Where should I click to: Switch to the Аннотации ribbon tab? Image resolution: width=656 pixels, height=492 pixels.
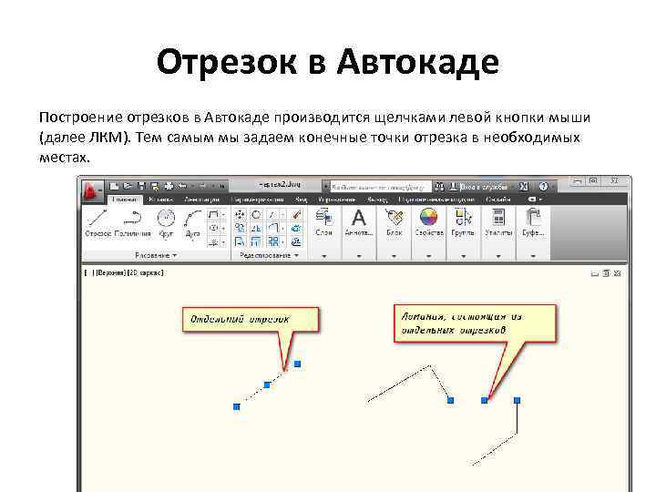tap(202, 200)
